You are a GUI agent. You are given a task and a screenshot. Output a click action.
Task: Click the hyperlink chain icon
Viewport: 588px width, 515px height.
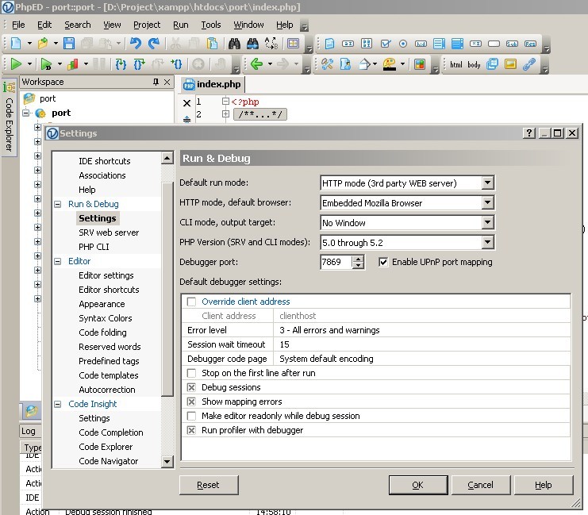pos(528,64)
